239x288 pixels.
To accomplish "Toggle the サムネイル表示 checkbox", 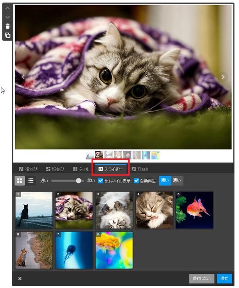I will (x=100, y=181).
